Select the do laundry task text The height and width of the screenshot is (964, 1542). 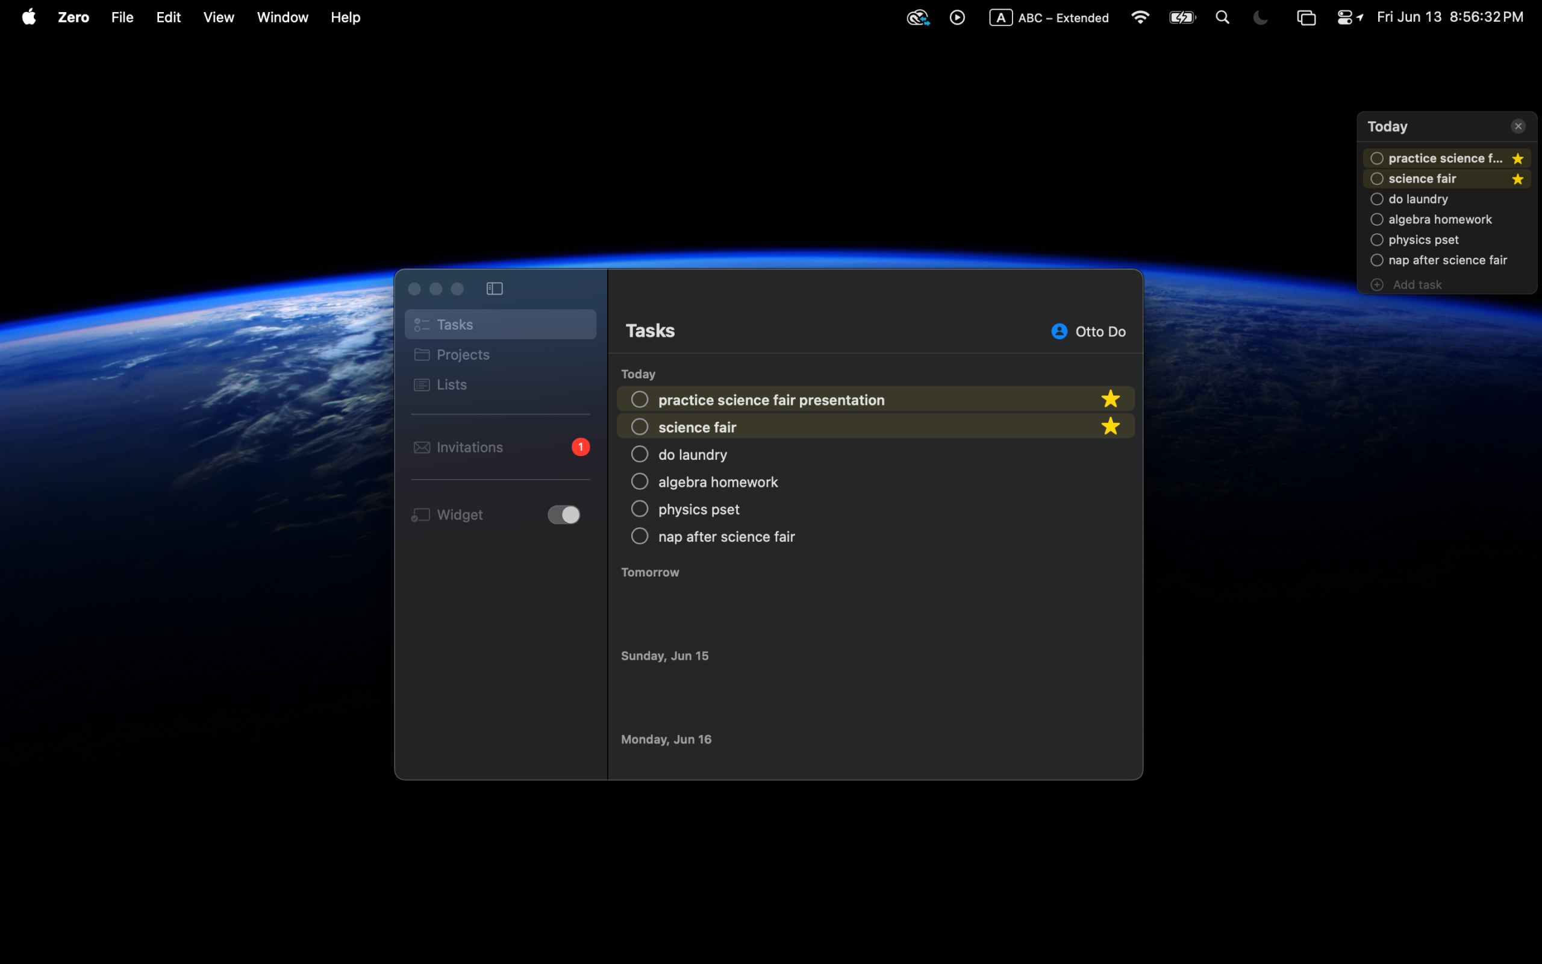(693, 454)
